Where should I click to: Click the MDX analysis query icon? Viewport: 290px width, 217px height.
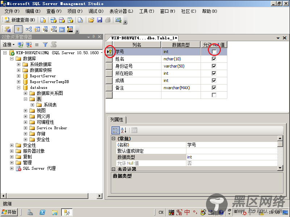click(x=54, y=20)
